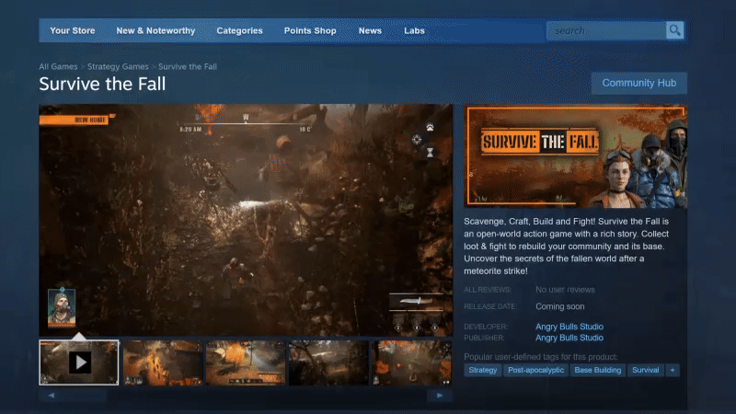Click the search magnifier icon
Viewport: 736px width, 414px height.
click(x=675, y=30)
